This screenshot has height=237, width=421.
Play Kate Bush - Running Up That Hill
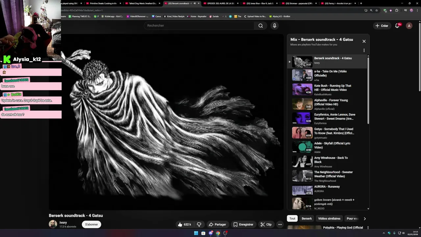click(x=327, y=90)
